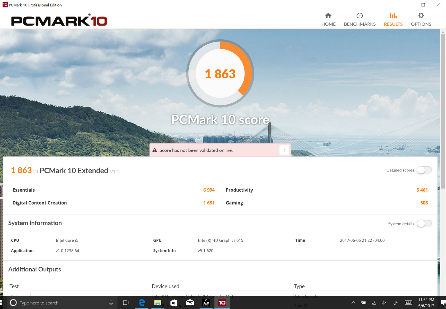Open the OPTIONS tab
The height and width of the screenshot is (309, 446).
[x=421, y=19]
